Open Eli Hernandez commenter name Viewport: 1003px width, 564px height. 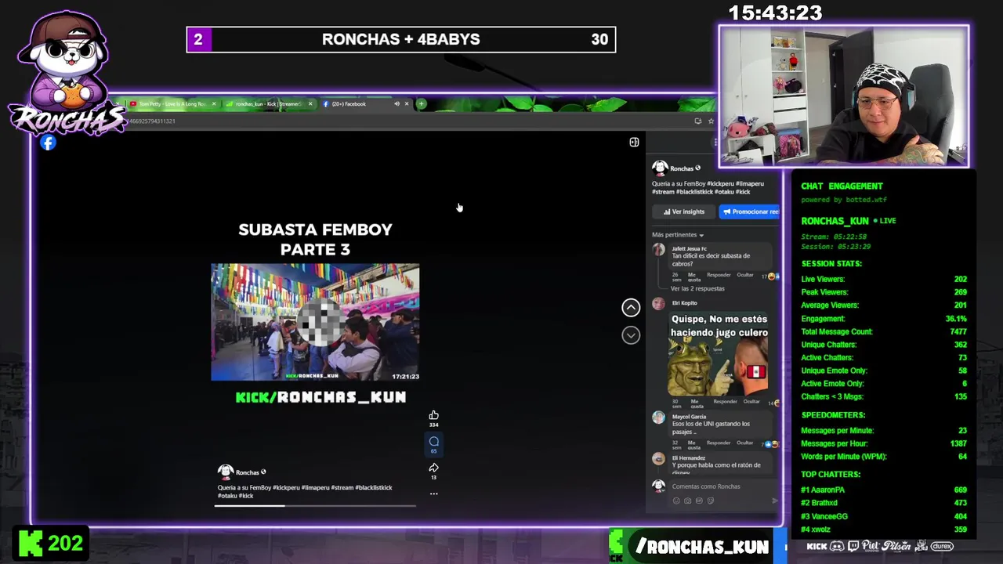click(x=689, y=457)
